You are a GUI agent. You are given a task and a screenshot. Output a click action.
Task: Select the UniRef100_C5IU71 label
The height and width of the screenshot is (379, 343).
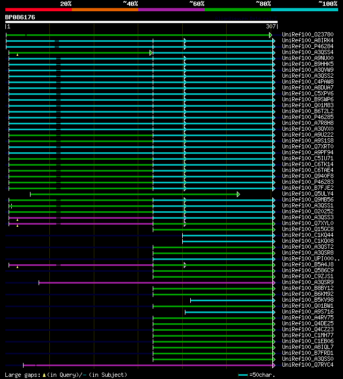pyautogui.click(x=308, y=158)
